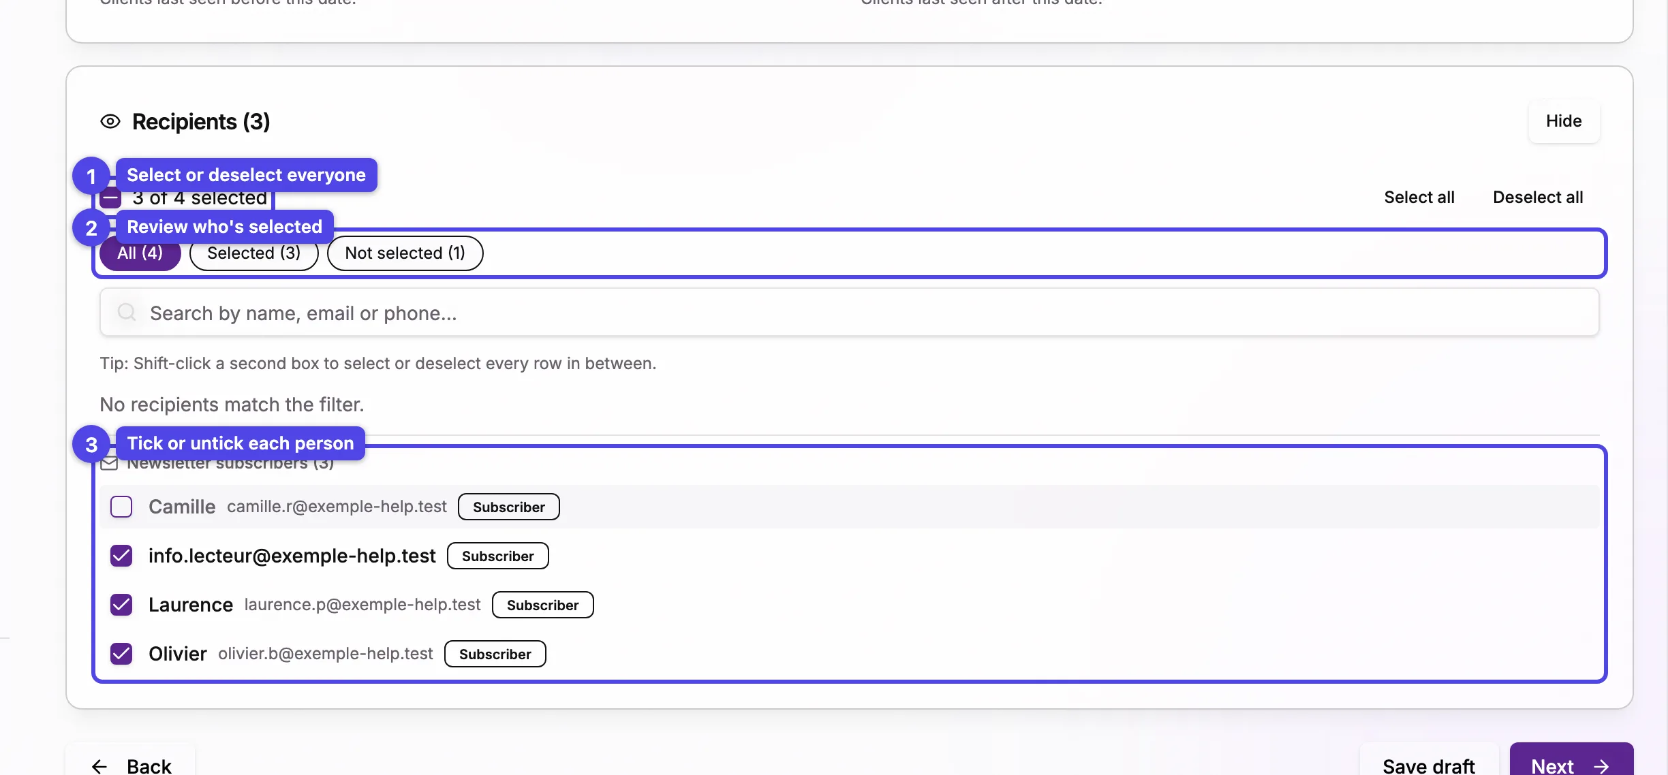Untick the checkbox for Olivier
Image resolution: width=1668 pixels, height=775 pixels.
tap(121, 654)
